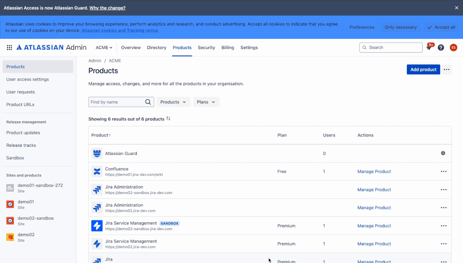This screenshot has height=263, width=463.
Task: Click Manage Product for Jira Service Management demo02.jira-dev.com
Action: click(374, 244)
